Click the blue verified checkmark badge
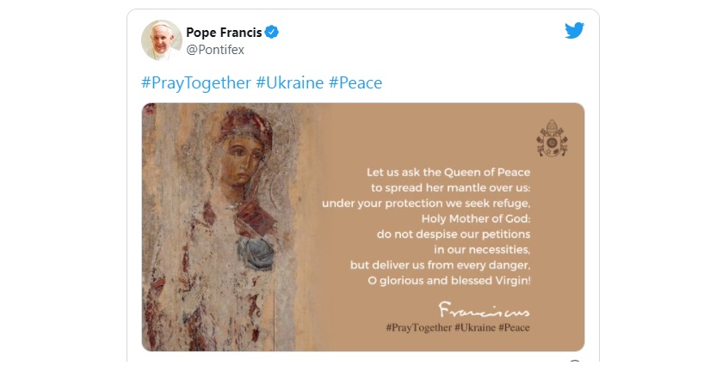 [x=272, y=33]
